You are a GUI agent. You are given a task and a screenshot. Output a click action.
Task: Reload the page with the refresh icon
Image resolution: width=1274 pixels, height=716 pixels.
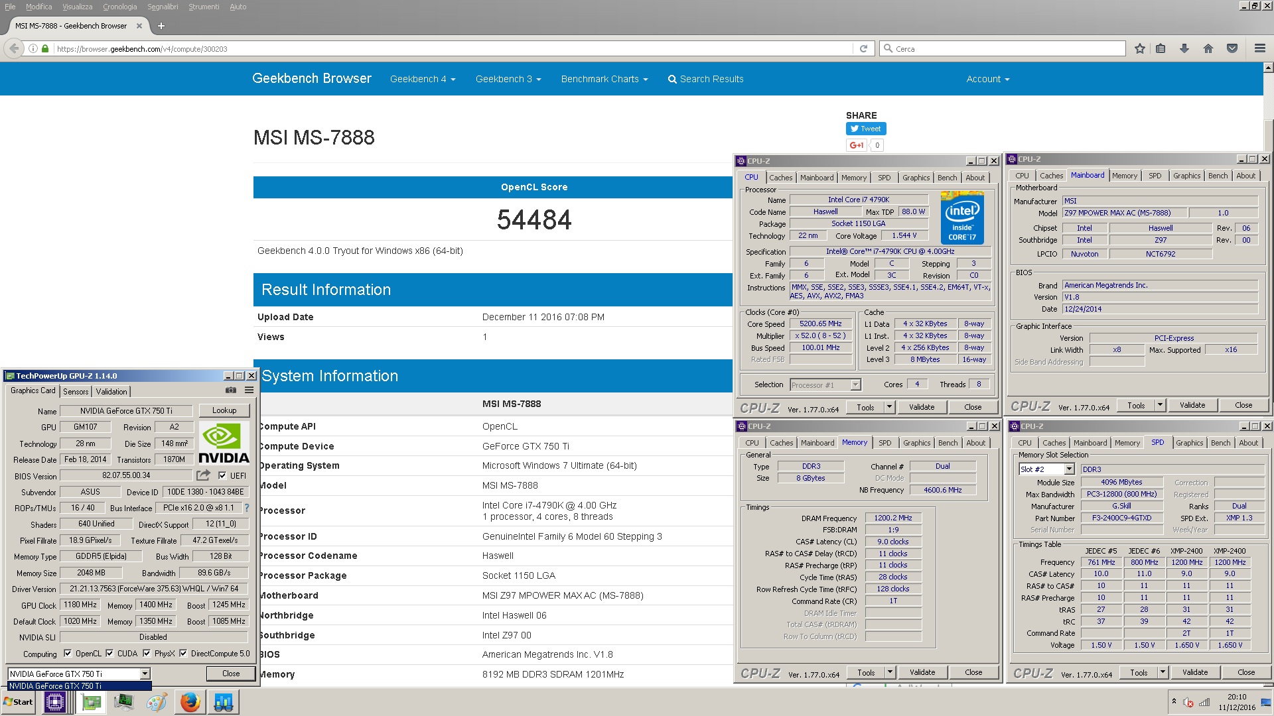tap(863, 48)
